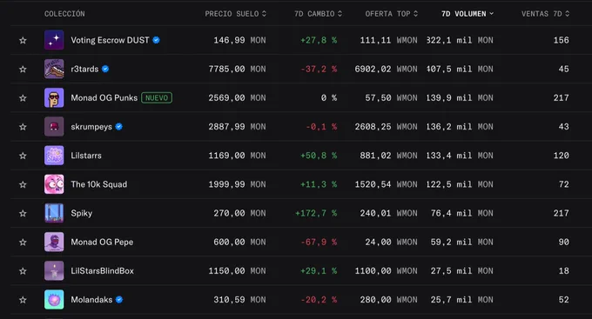Click verified badge next to Voting Escrow DUST
592x319 pixels.
(156, 40)
